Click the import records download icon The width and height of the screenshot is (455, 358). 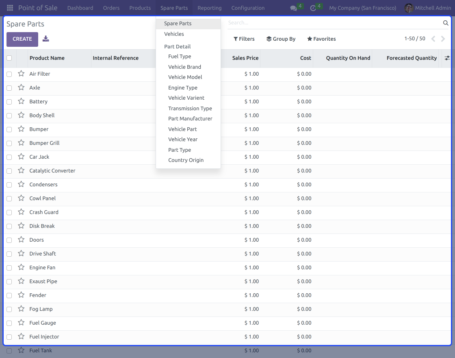(x=46, y=39)
